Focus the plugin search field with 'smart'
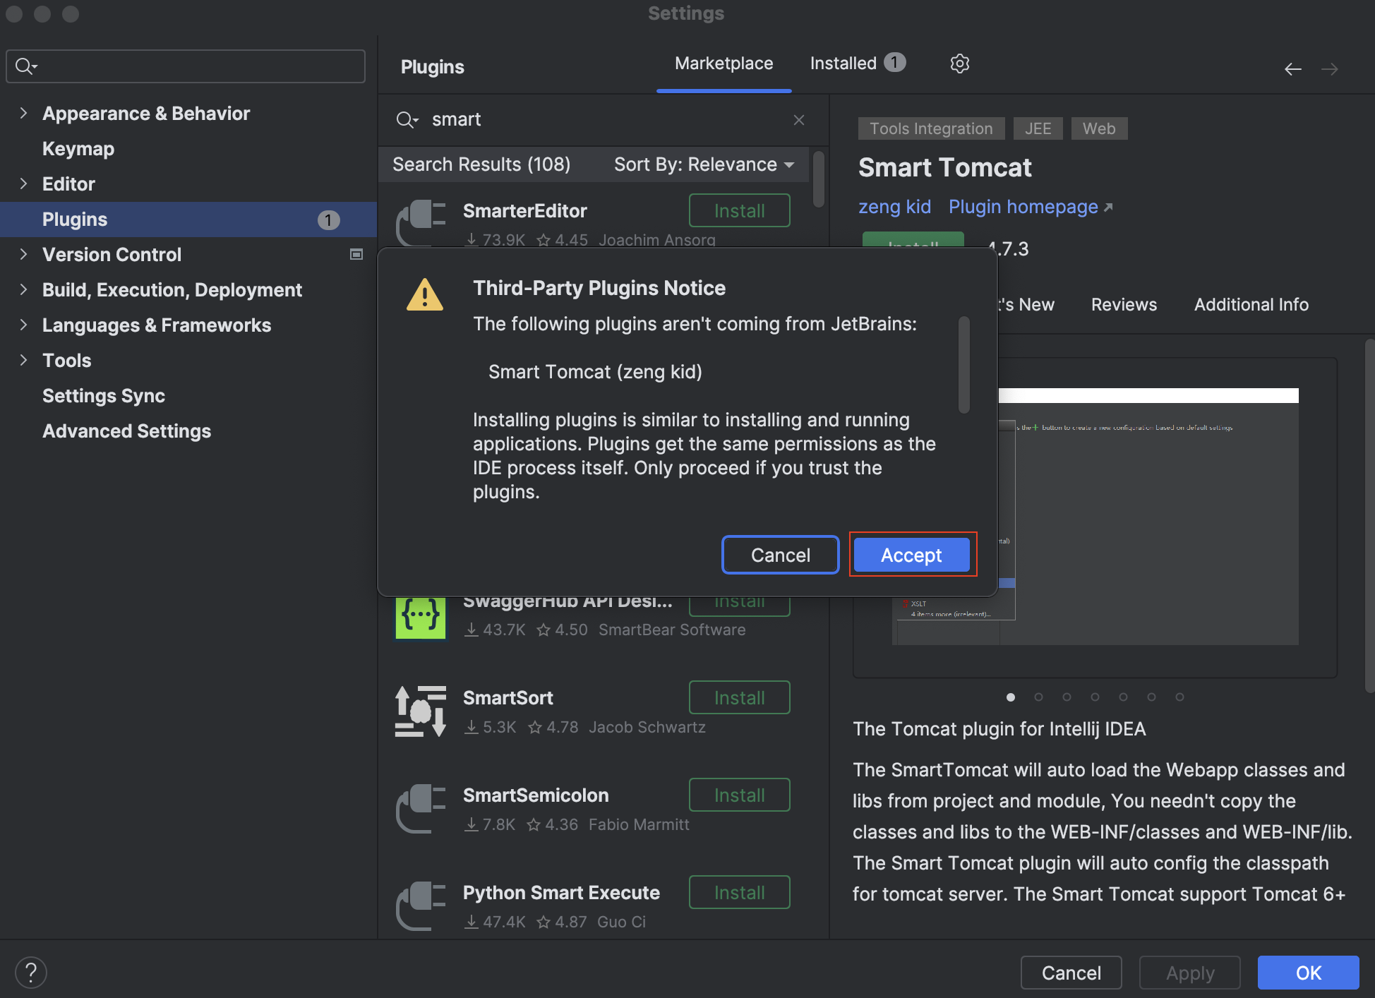This screenshot has height=998, width=1375. [604, 120]
